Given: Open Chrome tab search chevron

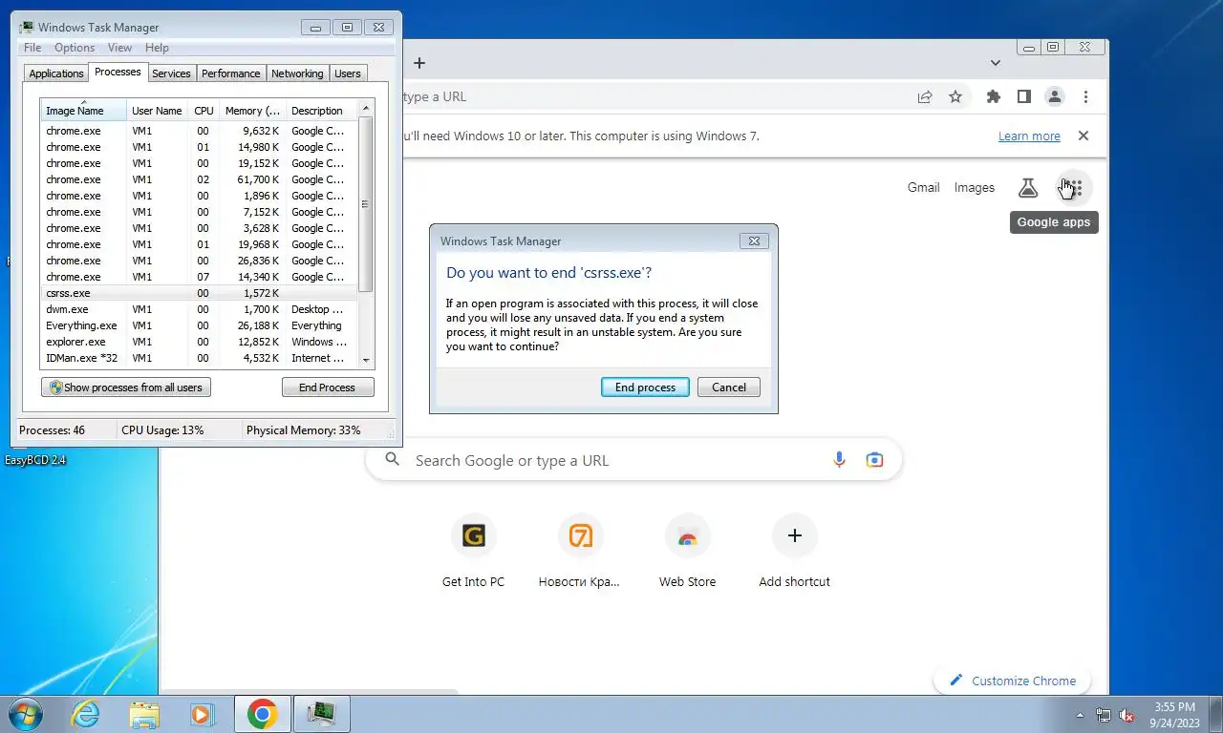Looking at the screenshot, I should [995, 63].
